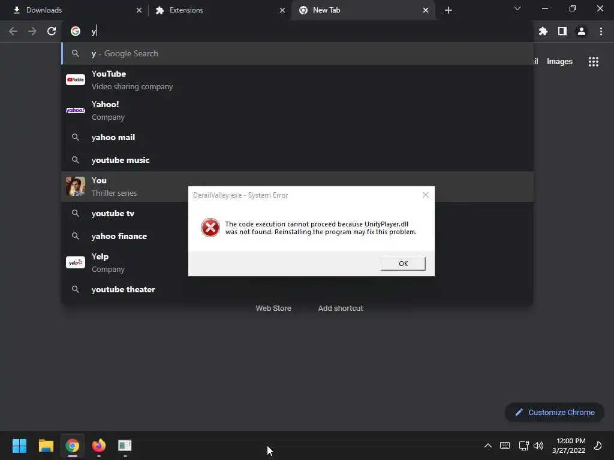Minimize the Chrome window
This screenshot has width=614, height=460.
544,8
